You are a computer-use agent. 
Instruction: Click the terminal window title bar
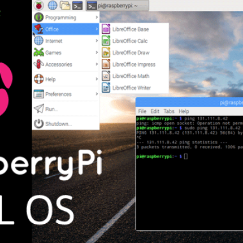tap(189, 102)
